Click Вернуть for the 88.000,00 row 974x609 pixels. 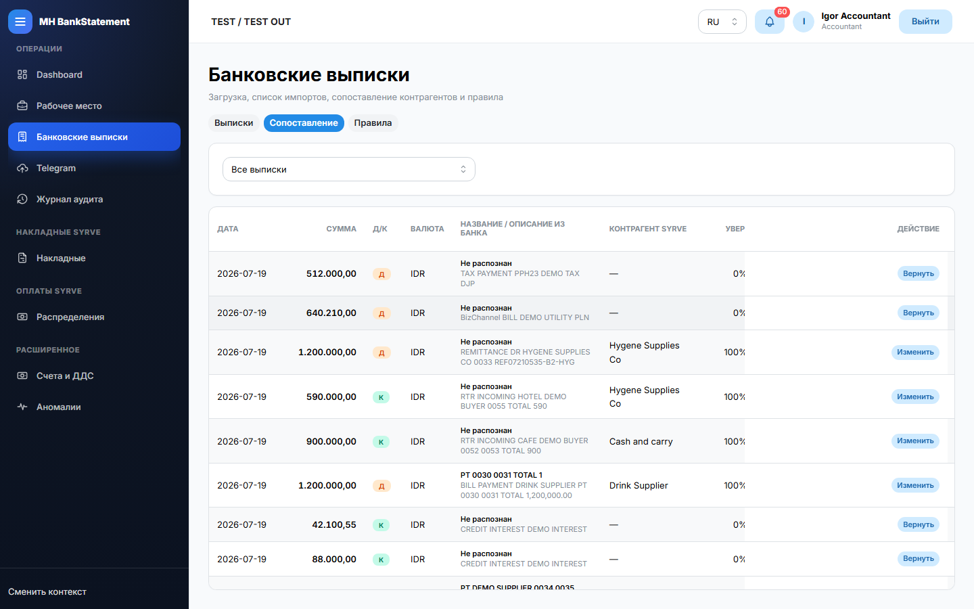[x=918, y=558]
